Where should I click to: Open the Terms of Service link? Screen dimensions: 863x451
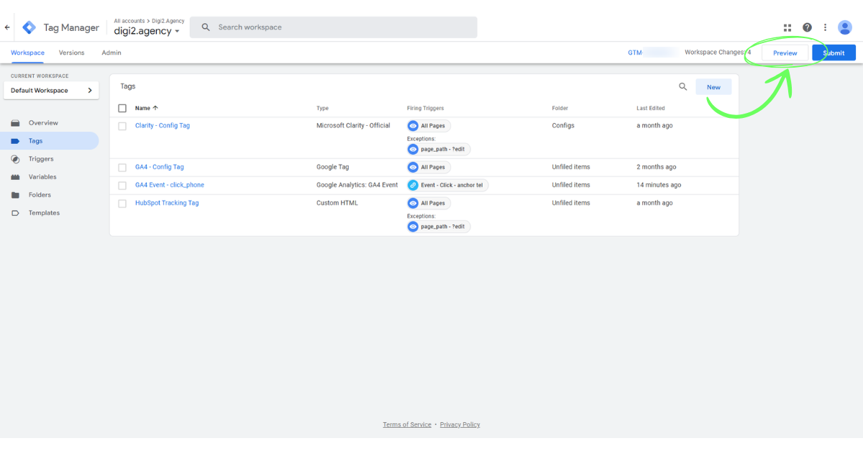point(407,424)
